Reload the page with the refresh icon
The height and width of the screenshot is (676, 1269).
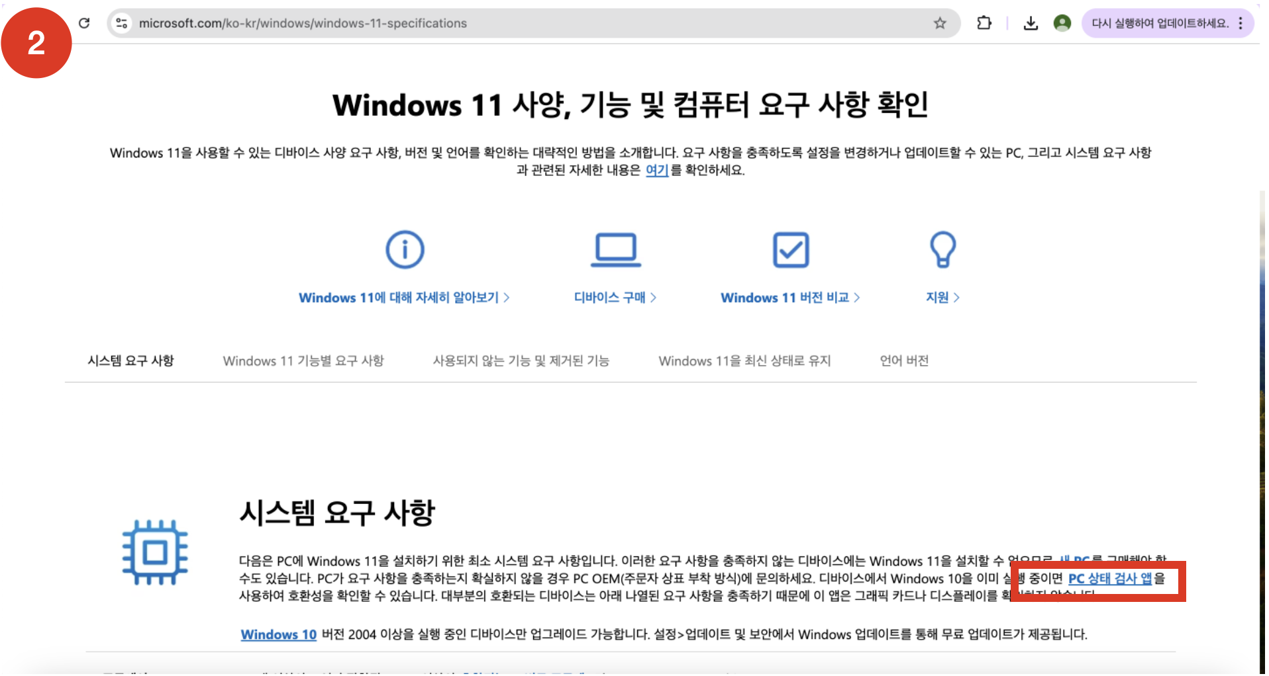[84, 23]
